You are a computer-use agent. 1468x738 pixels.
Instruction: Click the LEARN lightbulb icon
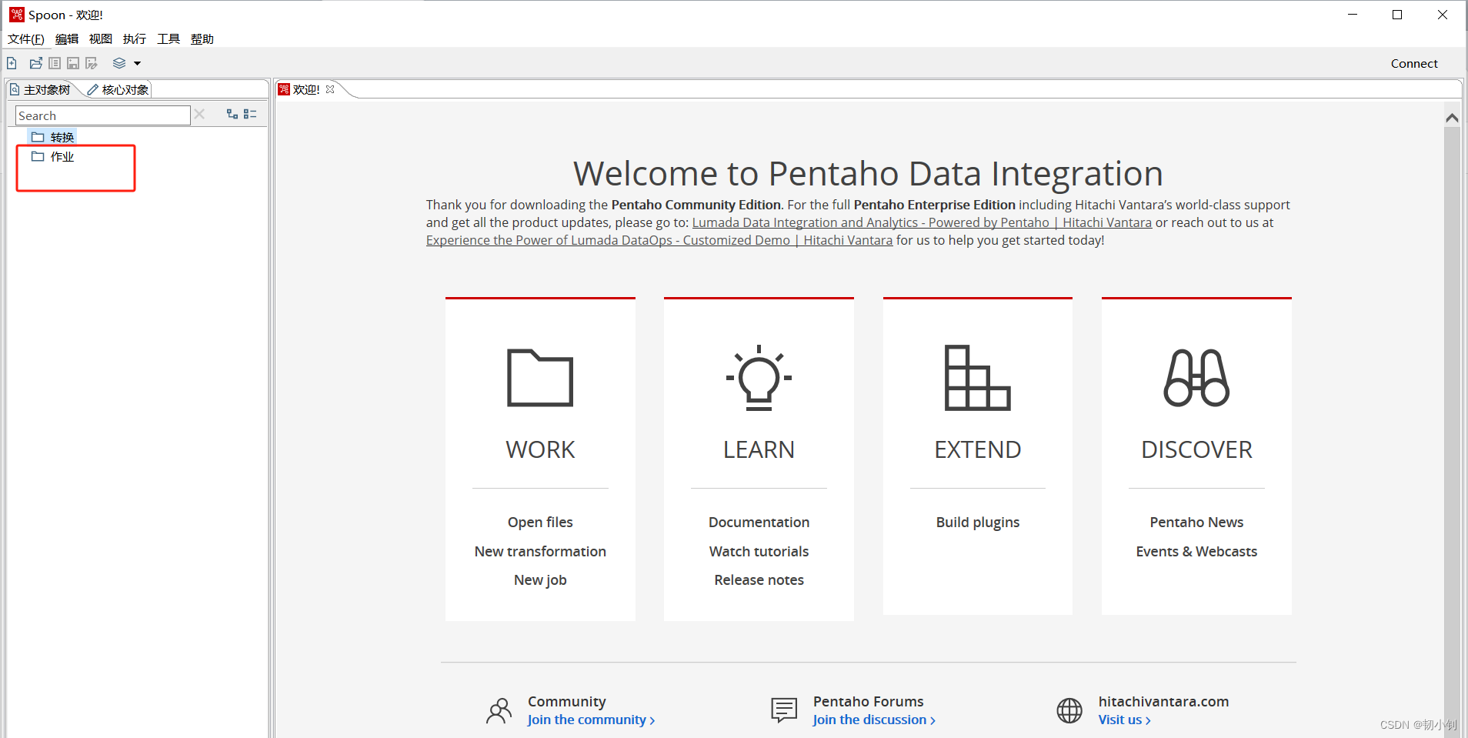[x=759, y=377]
